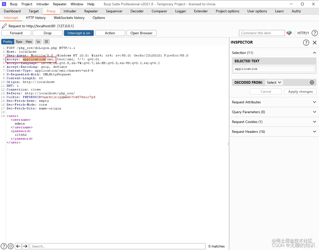Open the Inspector help icon

pyautogui.click(x=306, y=43)
